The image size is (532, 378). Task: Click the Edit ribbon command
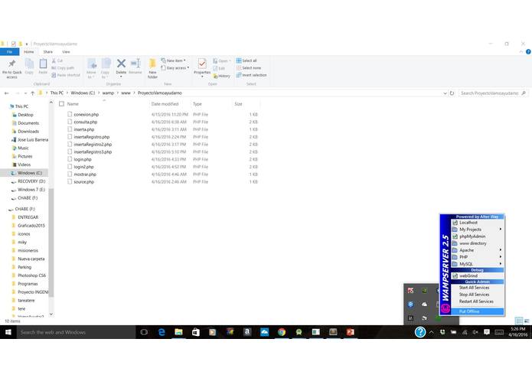[x=219, y=68]
